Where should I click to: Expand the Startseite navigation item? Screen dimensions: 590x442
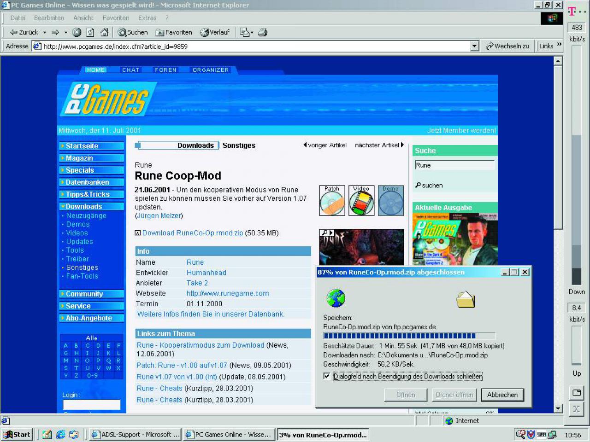[x=92, y=146]
